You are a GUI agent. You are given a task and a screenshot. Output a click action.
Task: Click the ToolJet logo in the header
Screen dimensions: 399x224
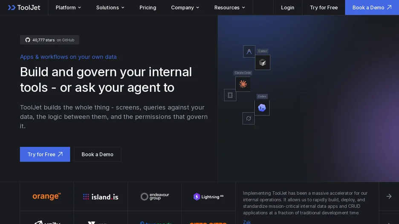[24, 8]
